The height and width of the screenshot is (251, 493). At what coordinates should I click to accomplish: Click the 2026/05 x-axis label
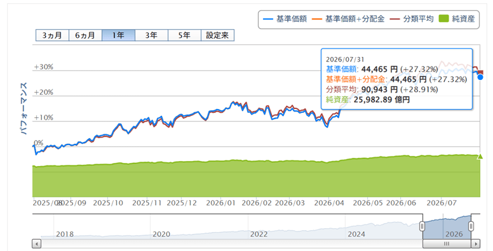click(x=368, y=203)
